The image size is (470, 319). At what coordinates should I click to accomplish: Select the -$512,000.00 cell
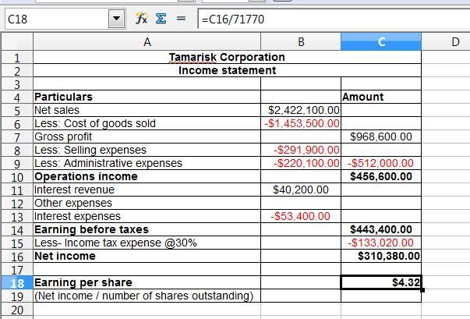[x=381, y=163]
